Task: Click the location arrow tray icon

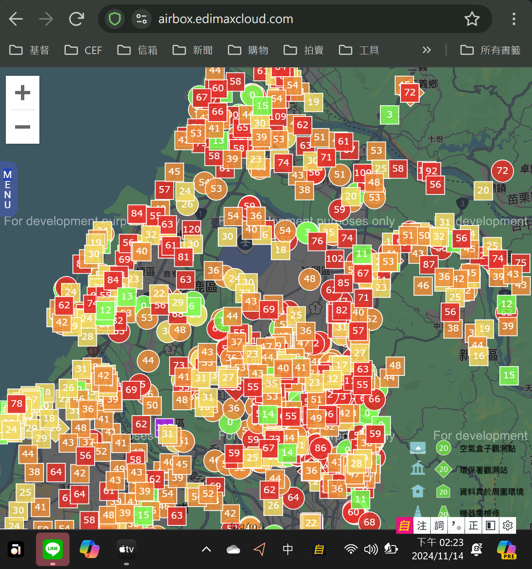Action: [x=260, y=549]
